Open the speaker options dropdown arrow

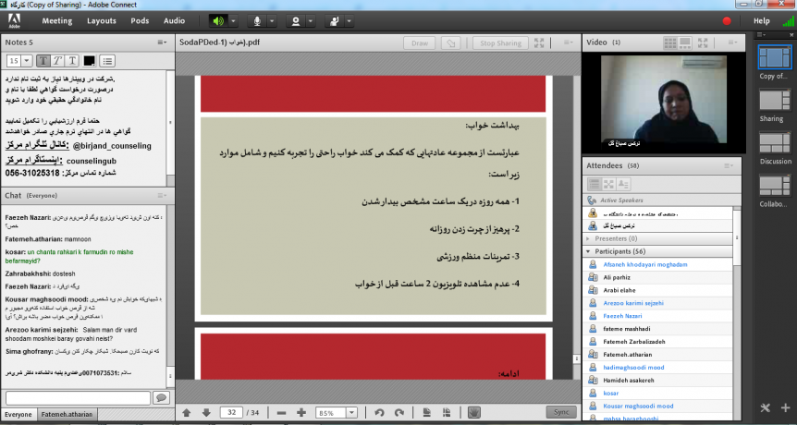click(x=233, y=21)
